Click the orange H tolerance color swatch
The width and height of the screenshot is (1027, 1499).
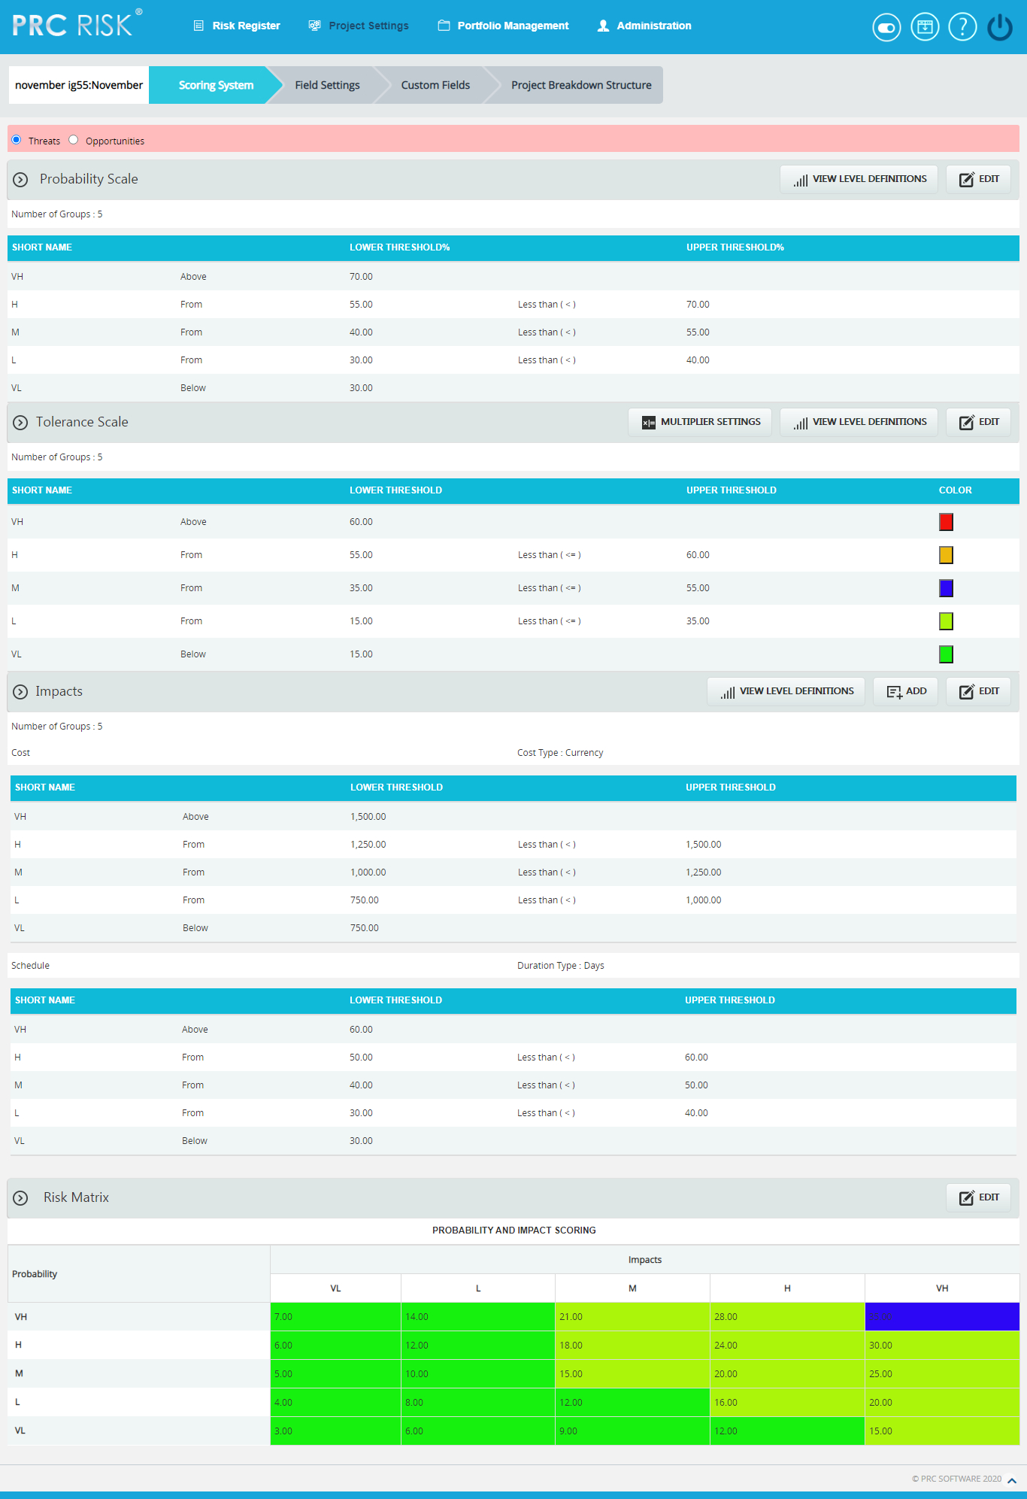[946, 555]
